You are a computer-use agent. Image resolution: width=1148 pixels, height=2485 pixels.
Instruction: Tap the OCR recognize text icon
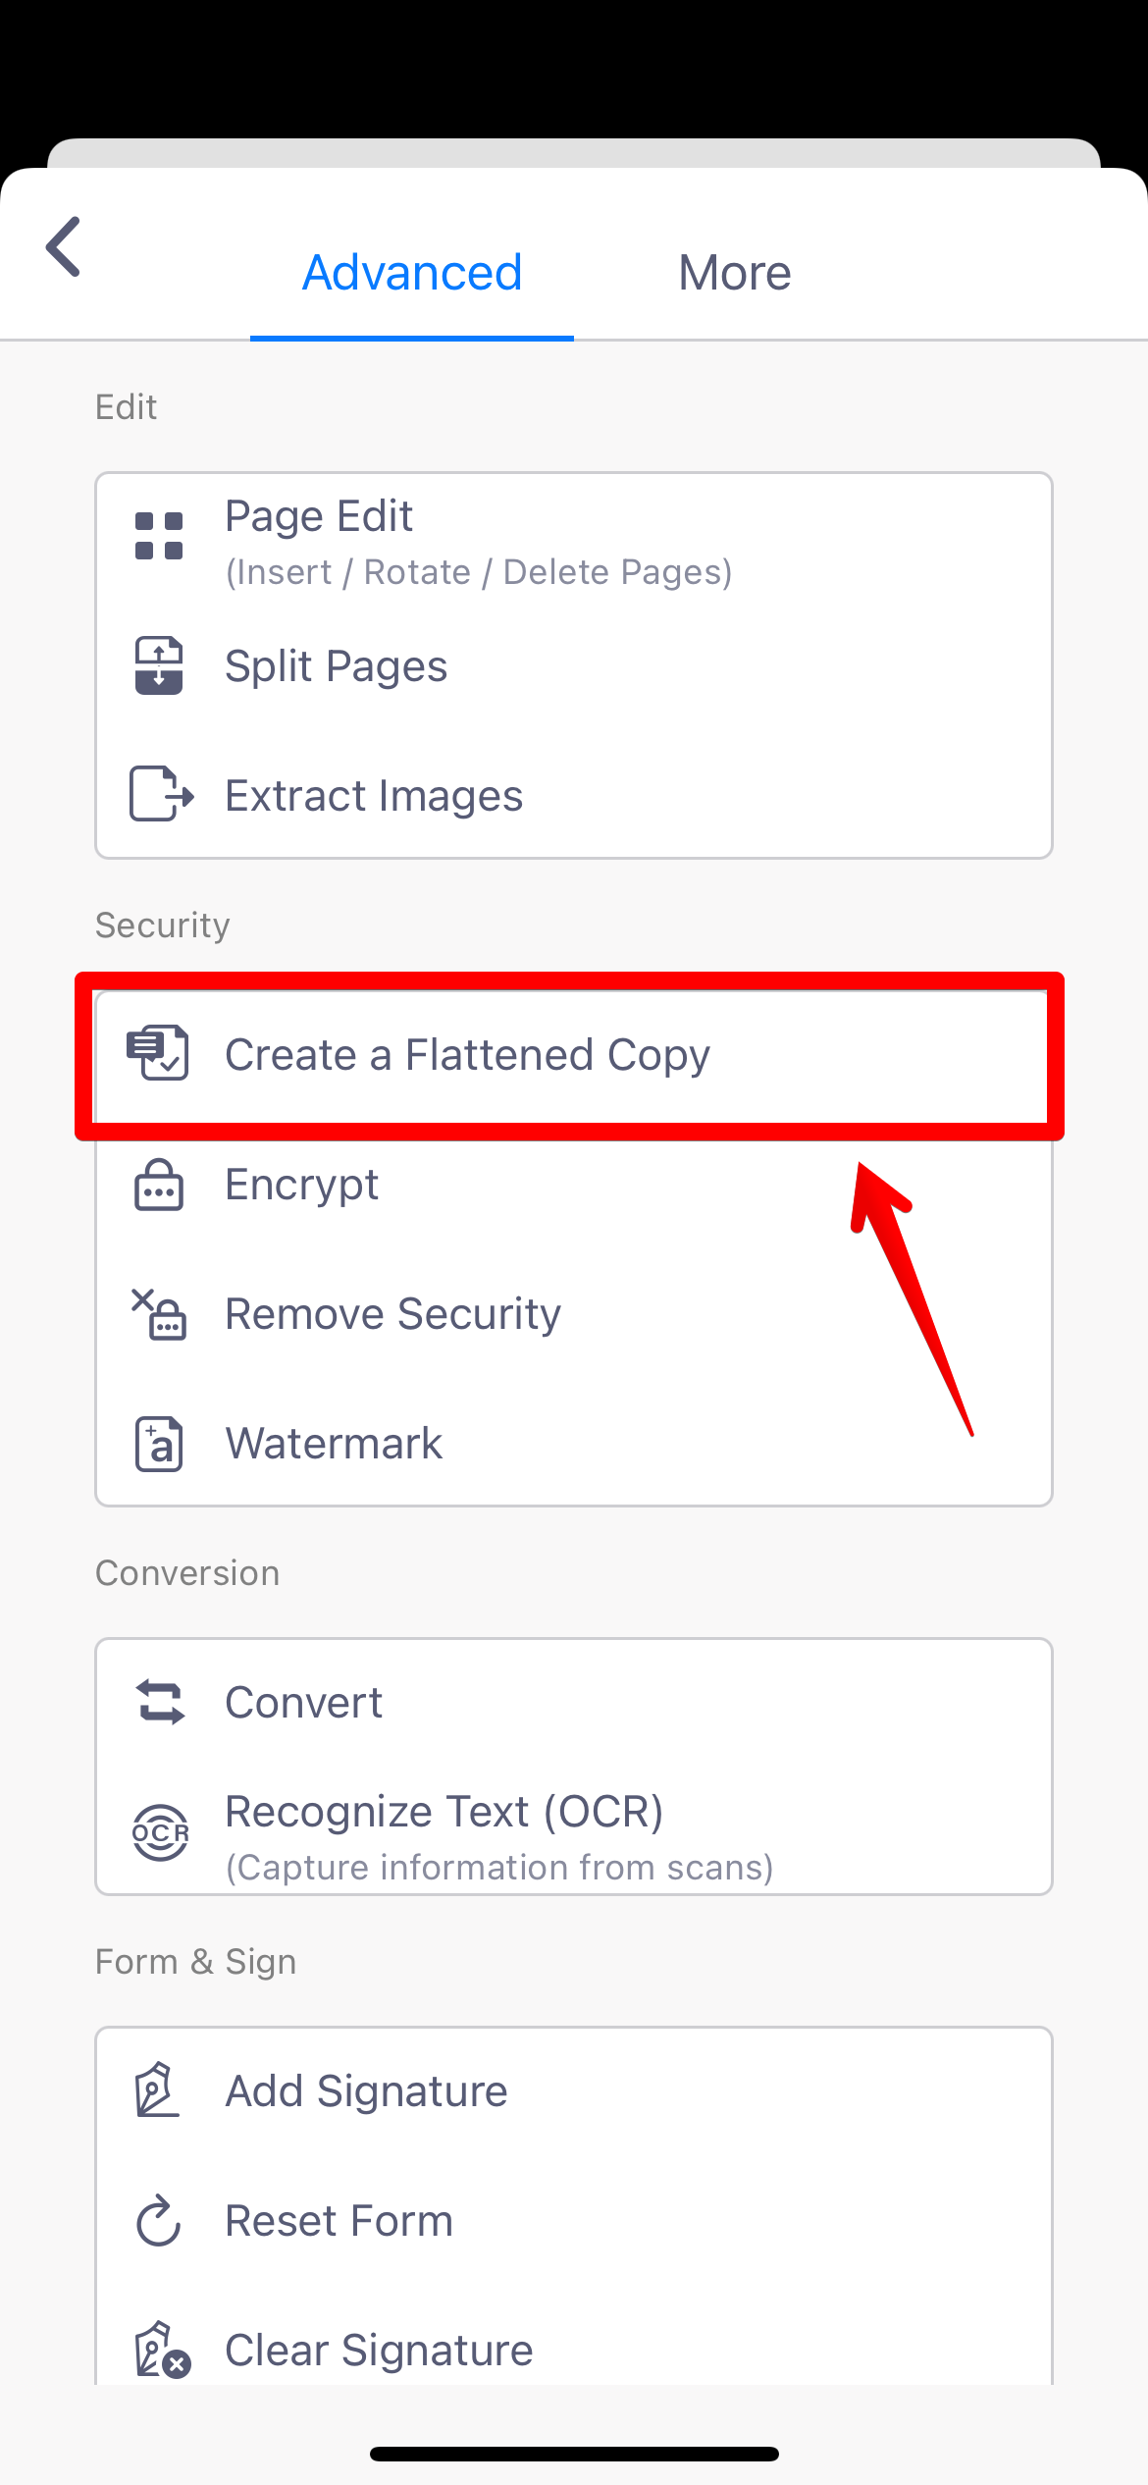[x=160, y=1832]
